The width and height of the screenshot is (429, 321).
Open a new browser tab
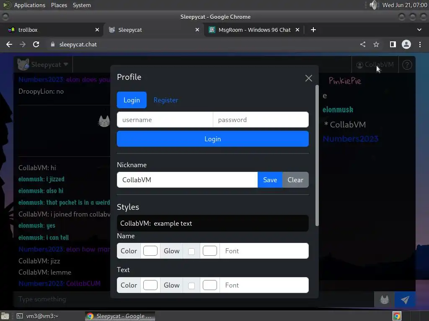tap(313, 30)
